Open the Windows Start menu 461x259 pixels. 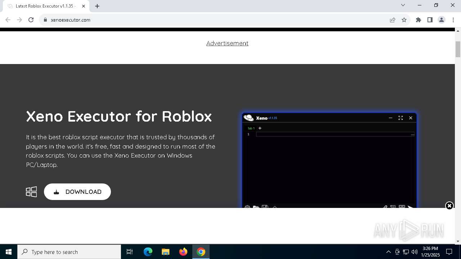(9, 252)
